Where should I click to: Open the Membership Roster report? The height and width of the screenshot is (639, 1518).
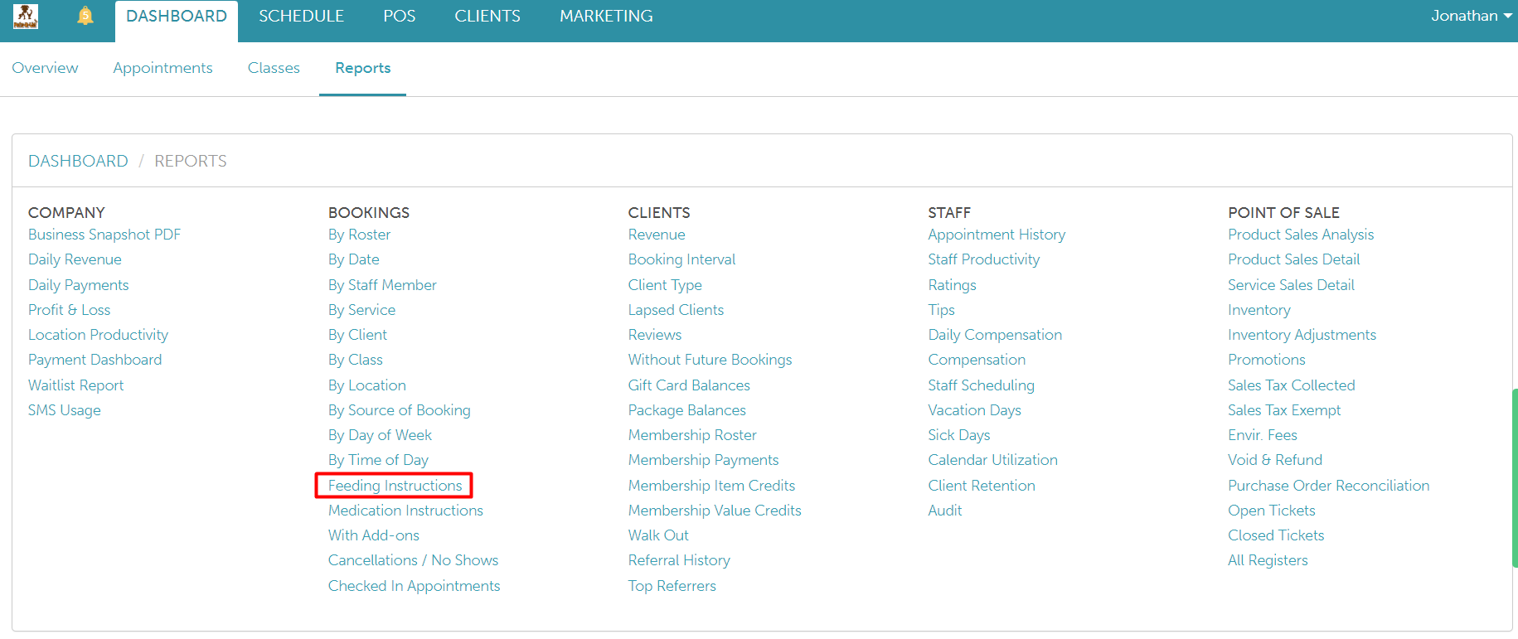pos(692,435)
